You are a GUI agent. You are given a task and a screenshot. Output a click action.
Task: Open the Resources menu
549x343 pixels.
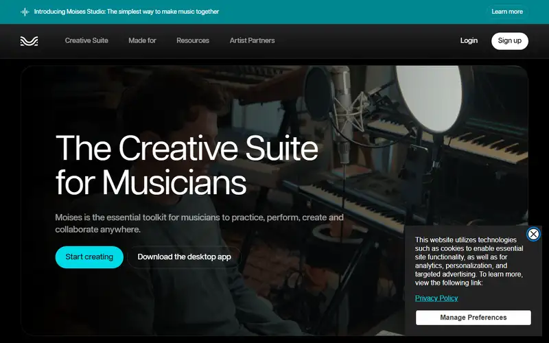pos(193,40)
